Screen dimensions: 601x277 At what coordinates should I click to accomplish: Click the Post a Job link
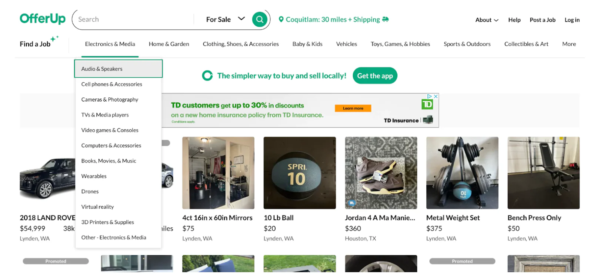click(542, 20)
